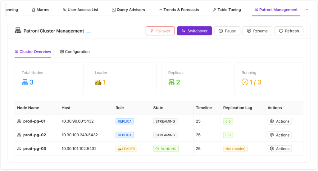The width and height of the screenshot is (318, 171).
Task: Click the Replicas summary card
Action: [196, 79]
